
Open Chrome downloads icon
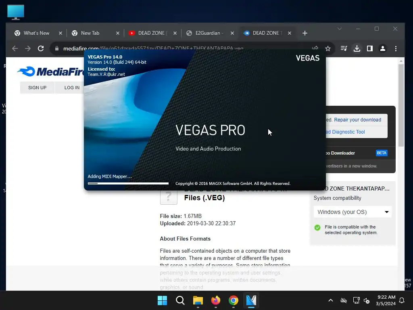click(x=357, y=48)
